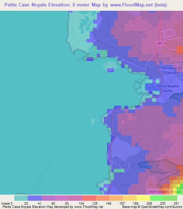This screenshot has height=209, width=183.
Task: Click the 83–104 meter pink legend swatch
Action: 75,198
